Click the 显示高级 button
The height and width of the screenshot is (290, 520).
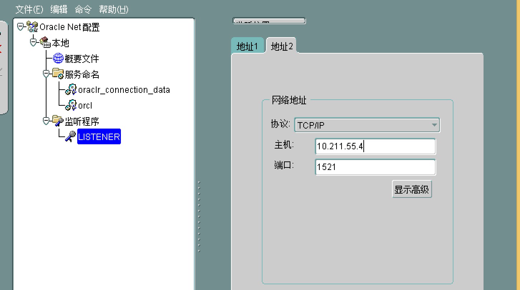(x=412, y=190)
